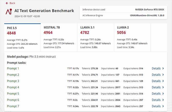Viewport: 172px width, 112px height.
Task: Show the LLAMA 2 results tab
Action: (x=132, y=37)
